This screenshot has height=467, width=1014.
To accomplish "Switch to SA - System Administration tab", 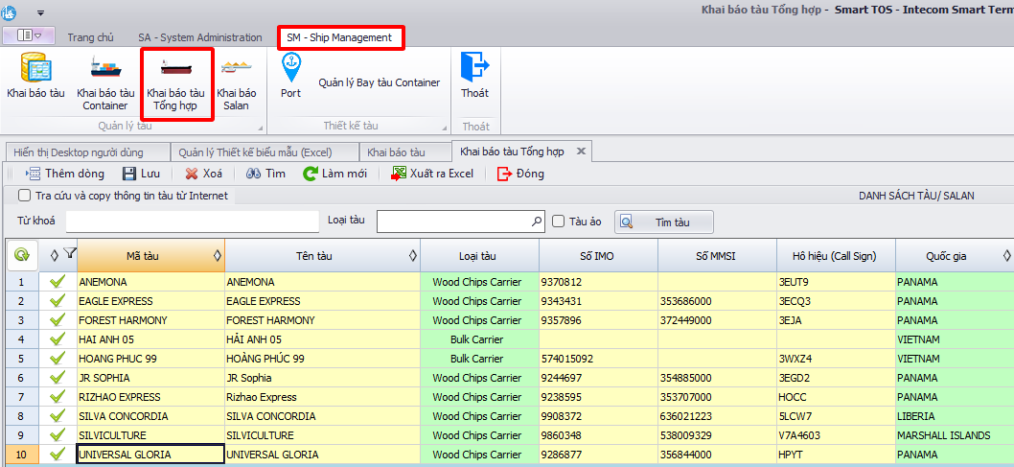I will [199, 37].
